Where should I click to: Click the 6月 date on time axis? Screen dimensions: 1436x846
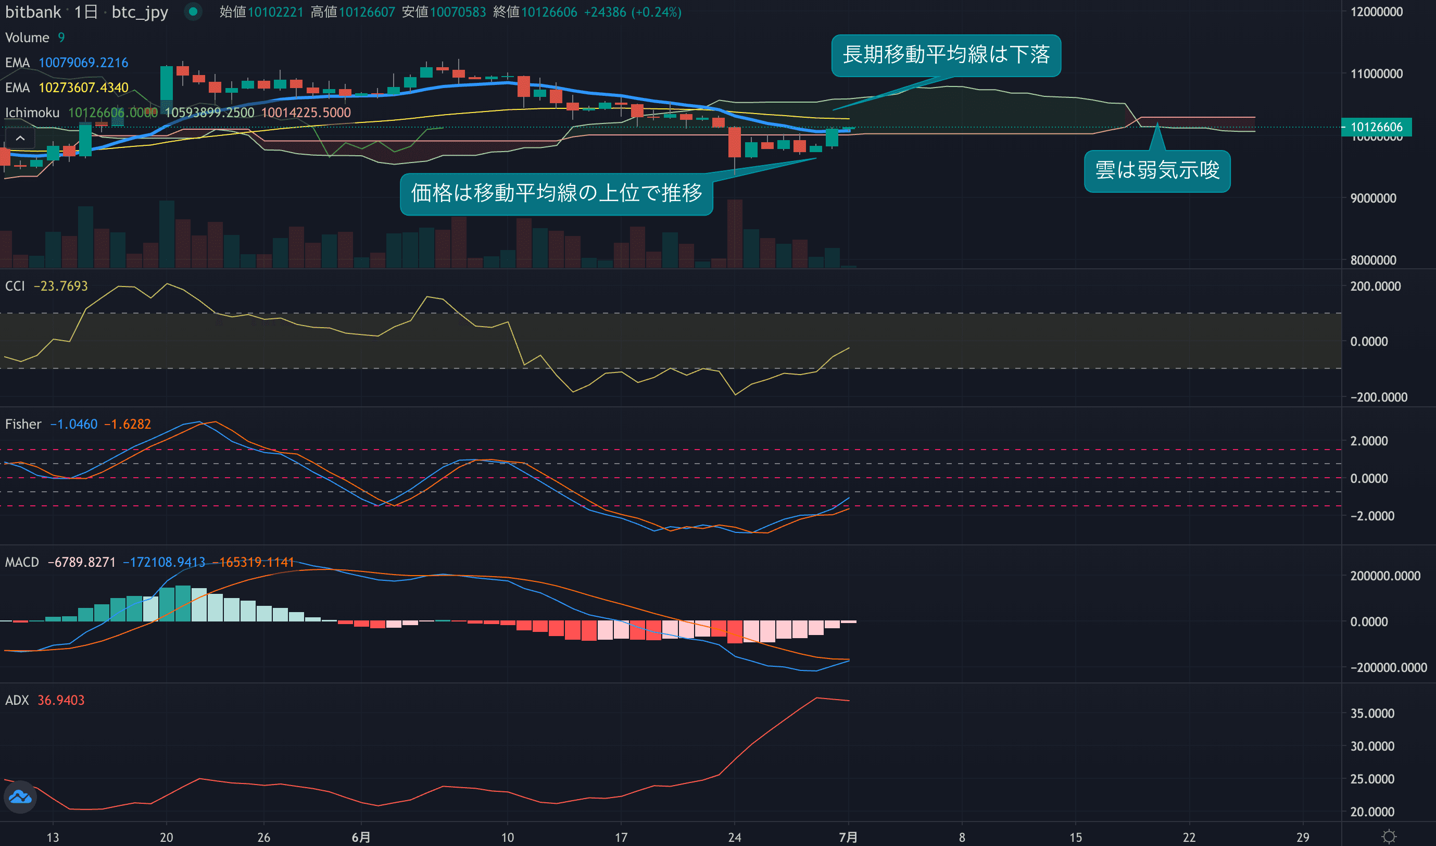pyautogui.click(x=361, y=837)
